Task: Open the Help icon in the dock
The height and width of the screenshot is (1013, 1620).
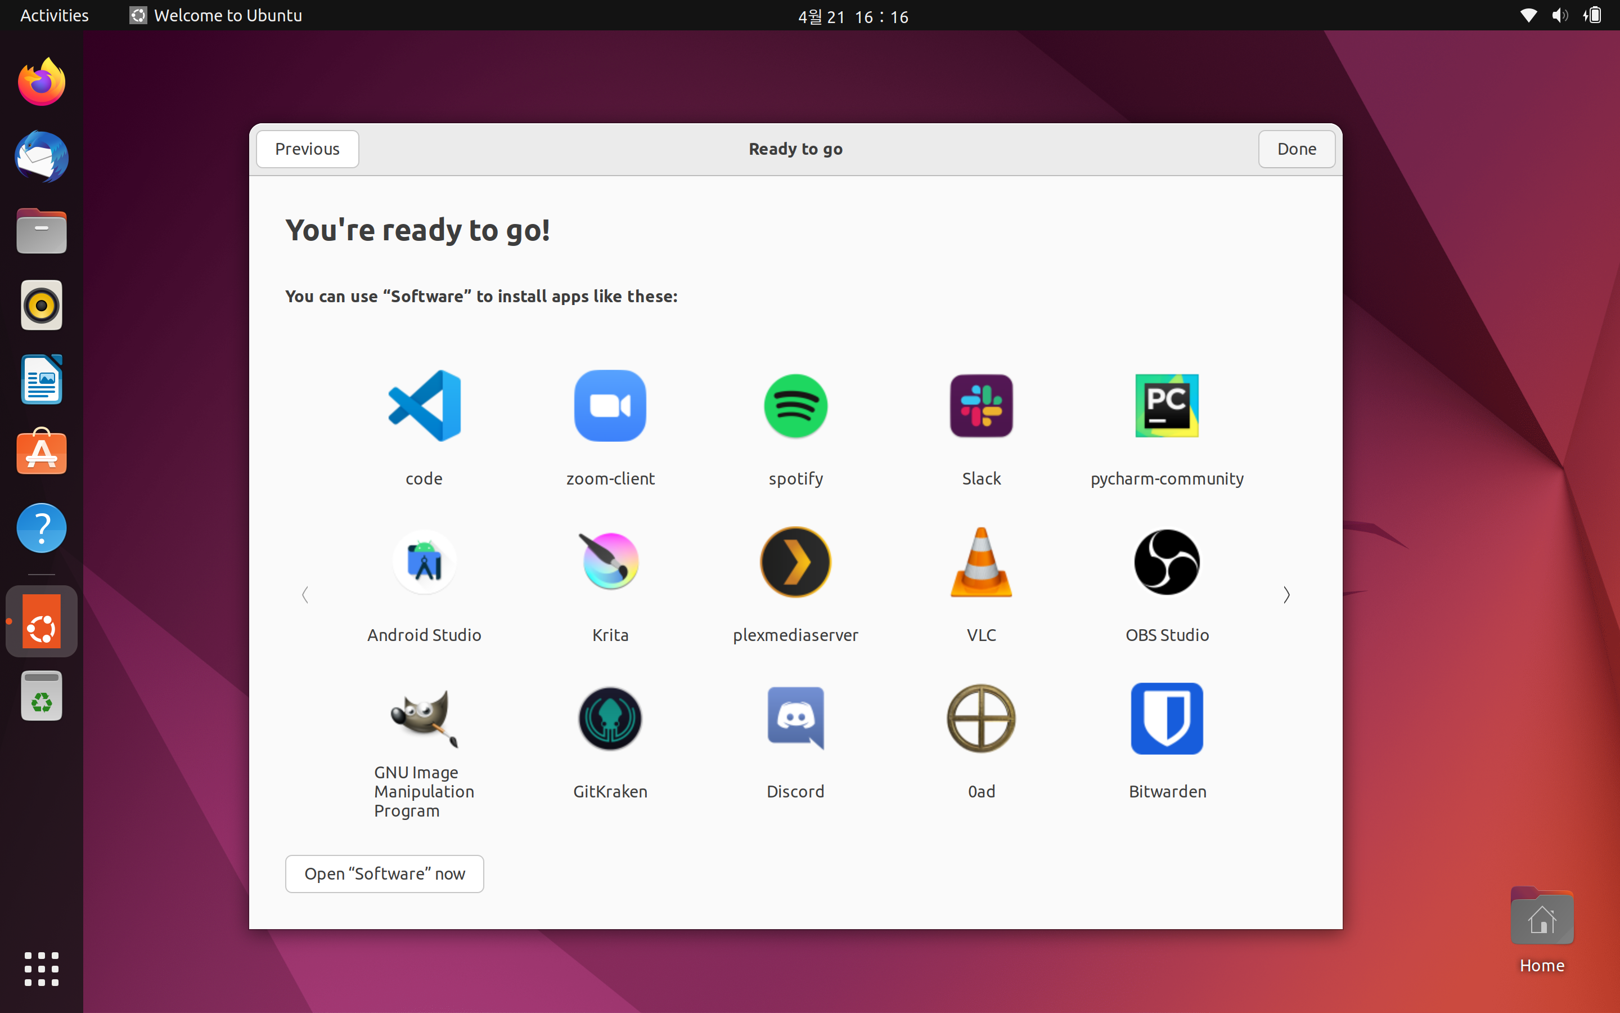Action: pos(42,528)
